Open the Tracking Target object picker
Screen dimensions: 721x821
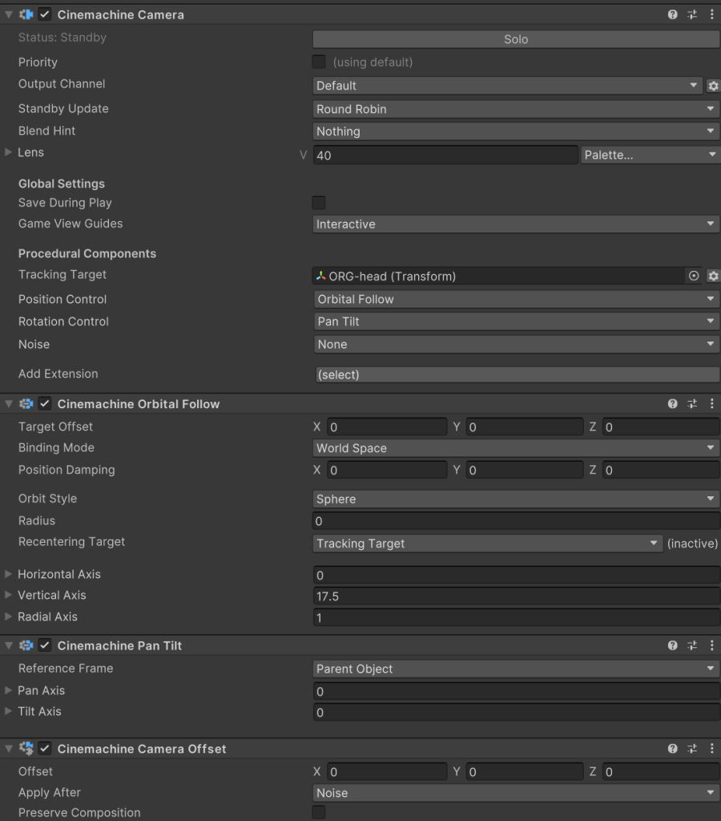tap(694, 276)
